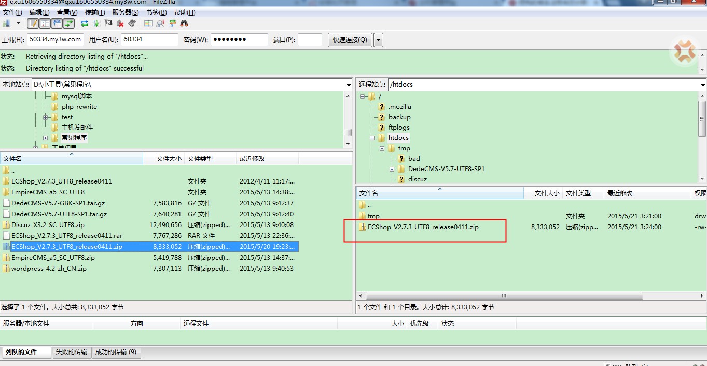Sort local files by 文件大小 column
Image resolution: width=707 pixels, height=366 pixels.
163,159
